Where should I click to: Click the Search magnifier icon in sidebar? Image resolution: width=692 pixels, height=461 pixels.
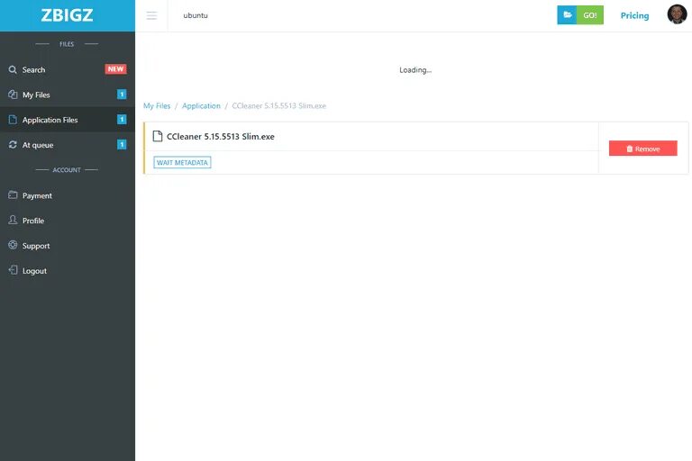(x=13, y=69)
